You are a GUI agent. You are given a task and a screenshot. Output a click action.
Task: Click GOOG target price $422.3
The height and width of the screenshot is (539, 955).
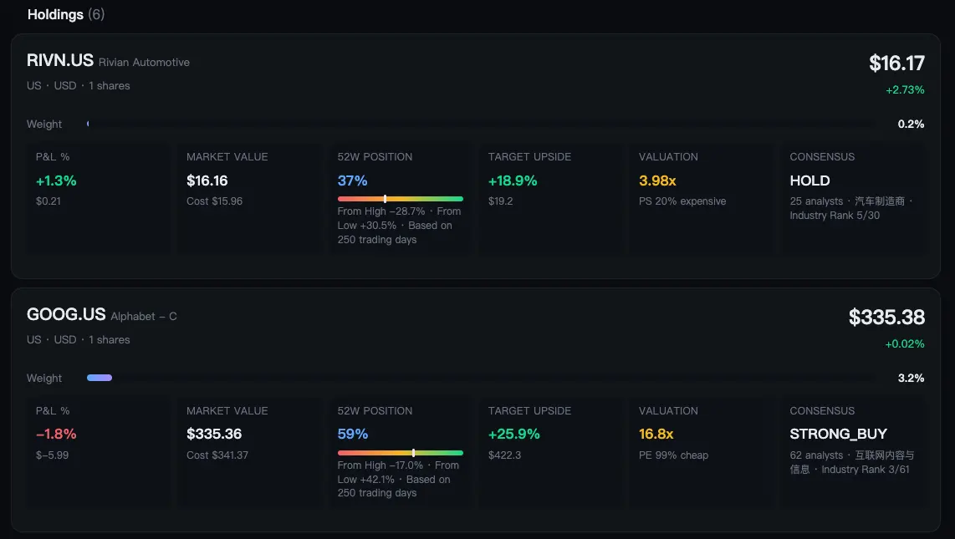tap(504, 455)
